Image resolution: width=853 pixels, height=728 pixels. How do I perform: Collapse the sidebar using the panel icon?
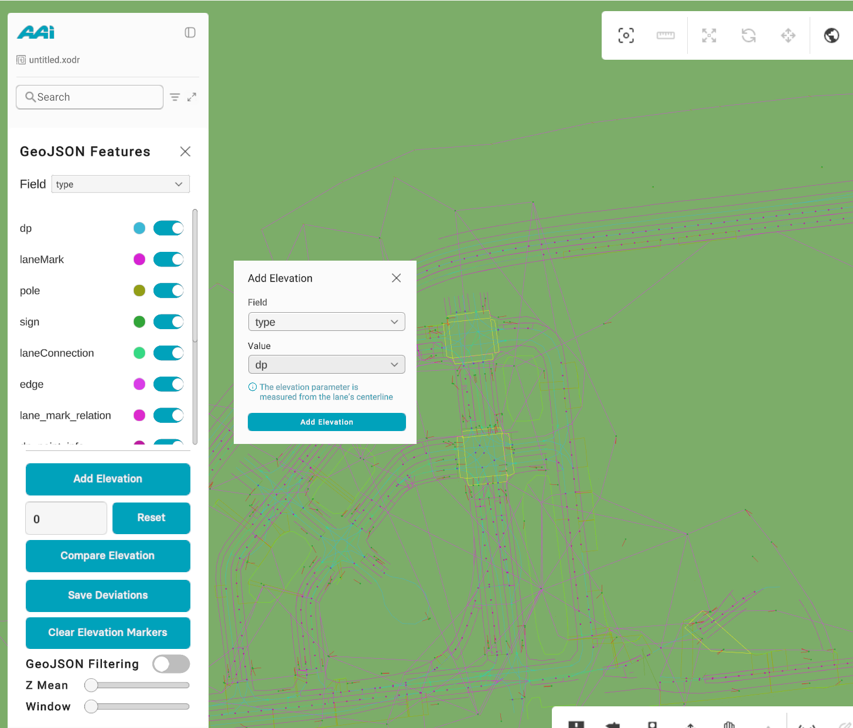click(x=190, y=33)
